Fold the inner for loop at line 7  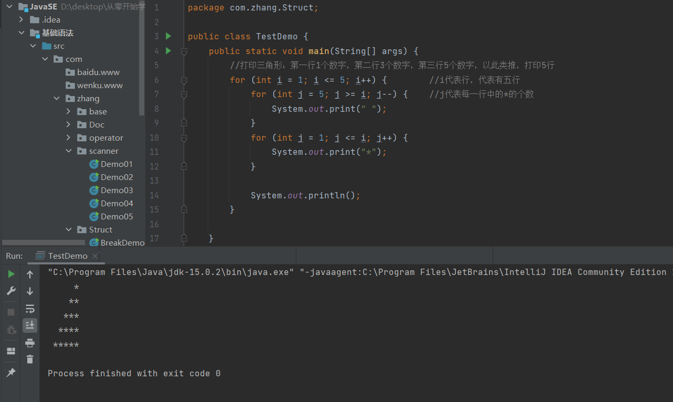pos(184,94)
